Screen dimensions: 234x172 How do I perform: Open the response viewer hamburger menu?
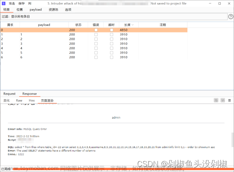[230, 101]
